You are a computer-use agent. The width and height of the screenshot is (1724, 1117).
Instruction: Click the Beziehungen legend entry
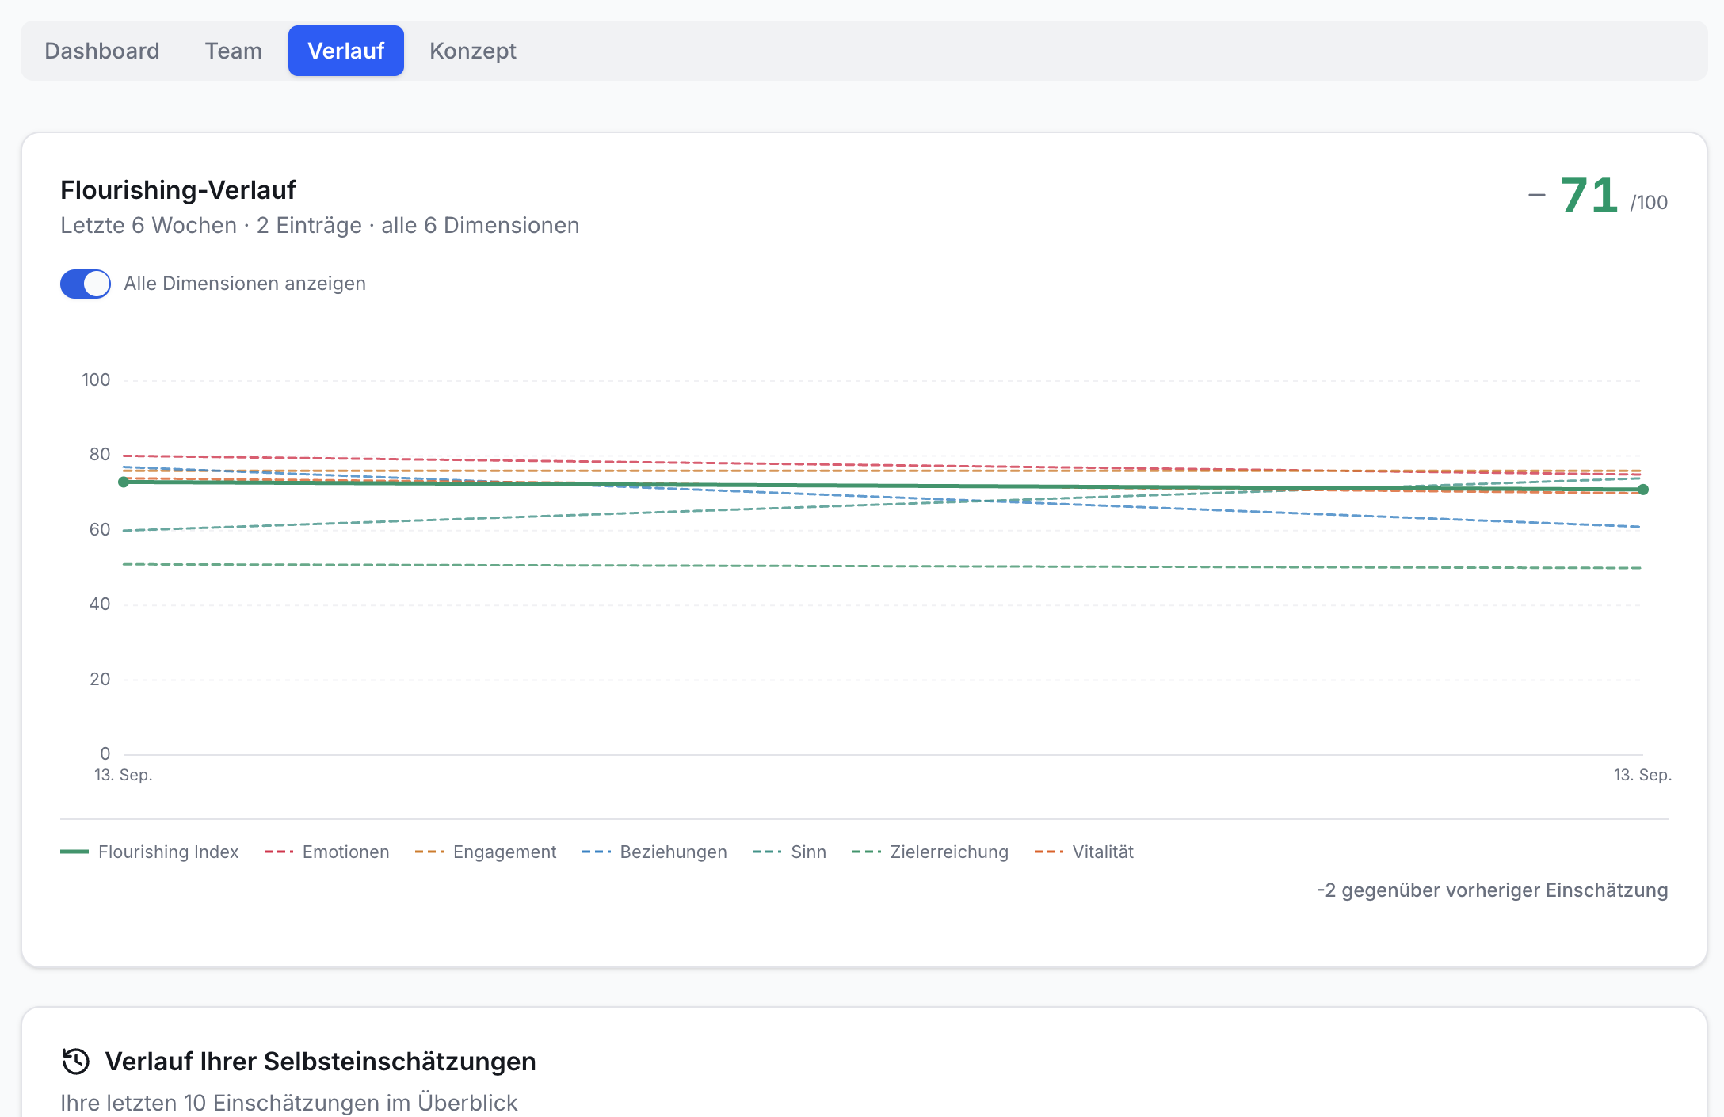[654, 852]
